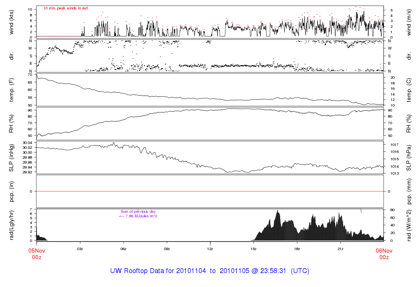Click the '12z' time tick label
Image resolution: width=420 pixels, height=287 pixels.
[210, 249]
